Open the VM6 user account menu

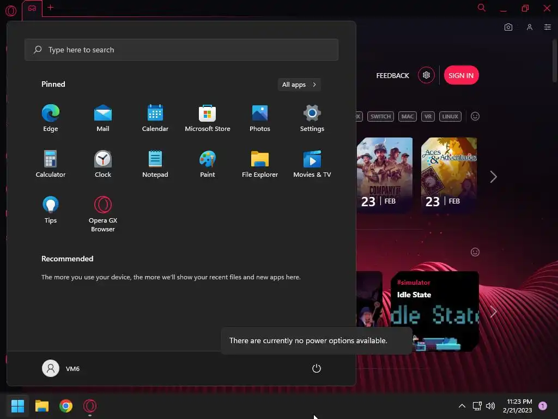click(61, 368)
